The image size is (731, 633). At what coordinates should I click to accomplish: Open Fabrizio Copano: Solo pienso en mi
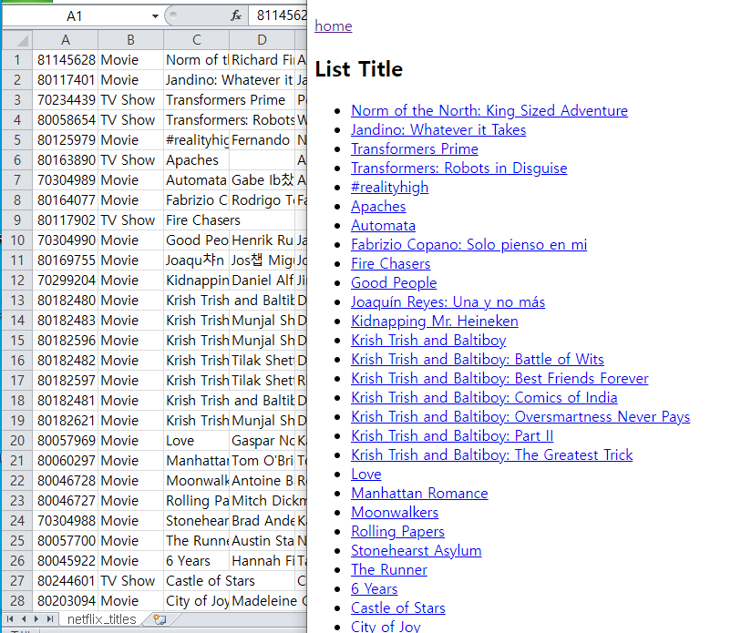(x=469, y=244)
